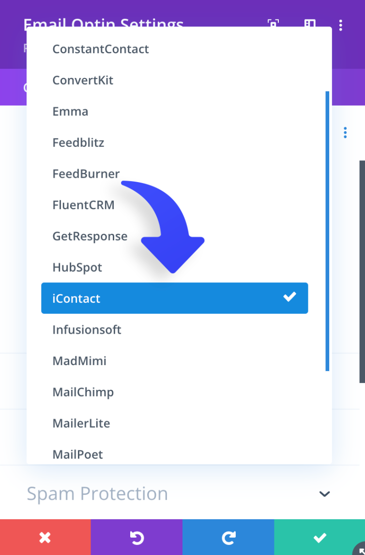Image resolution: width=365 pixels, height=555 pixels.
Task: Pick GetResponse from the provider list
Action: [90, 236]
